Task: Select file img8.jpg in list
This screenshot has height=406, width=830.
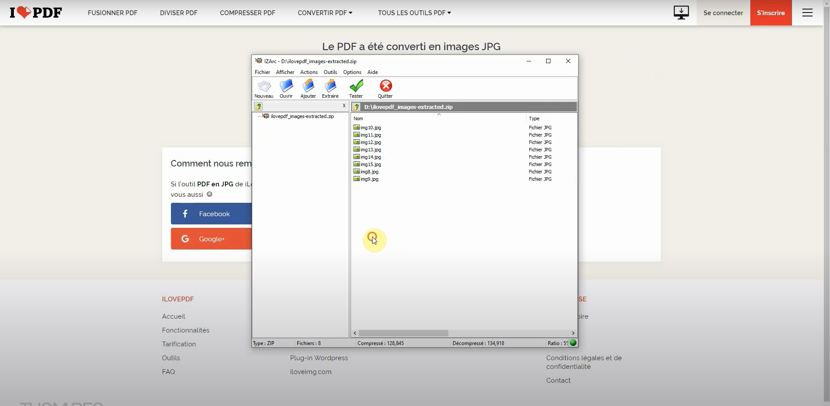Action: [x=369, y=172]
